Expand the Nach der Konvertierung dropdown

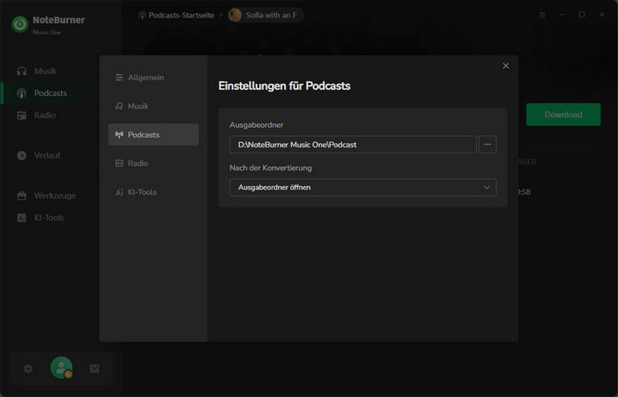(x=363, y=187)
